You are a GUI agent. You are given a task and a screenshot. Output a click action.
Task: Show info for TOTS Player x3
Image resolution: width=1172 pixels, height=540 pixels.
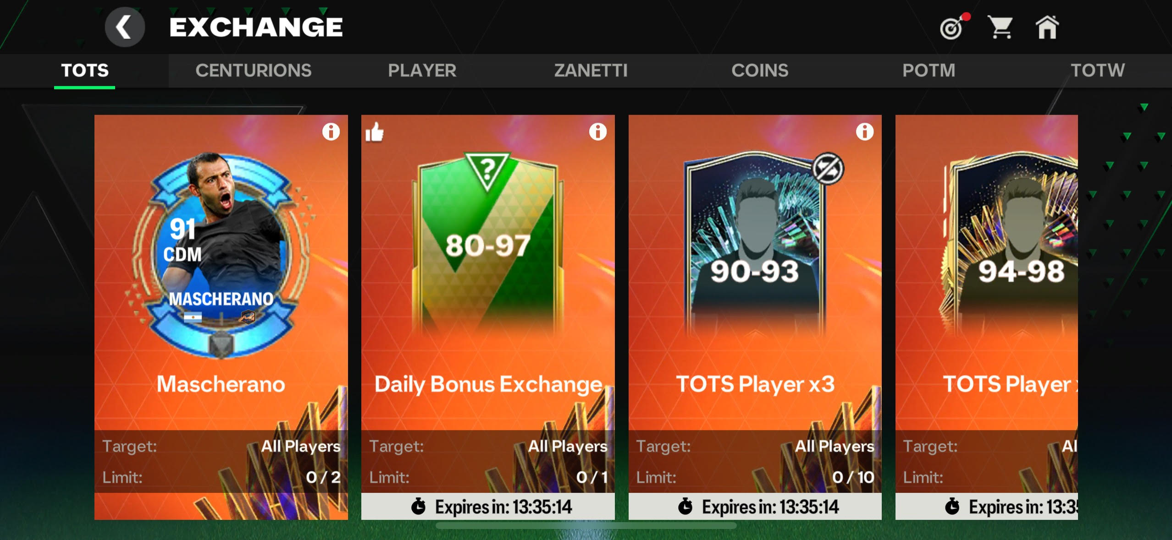click(864, 132)
